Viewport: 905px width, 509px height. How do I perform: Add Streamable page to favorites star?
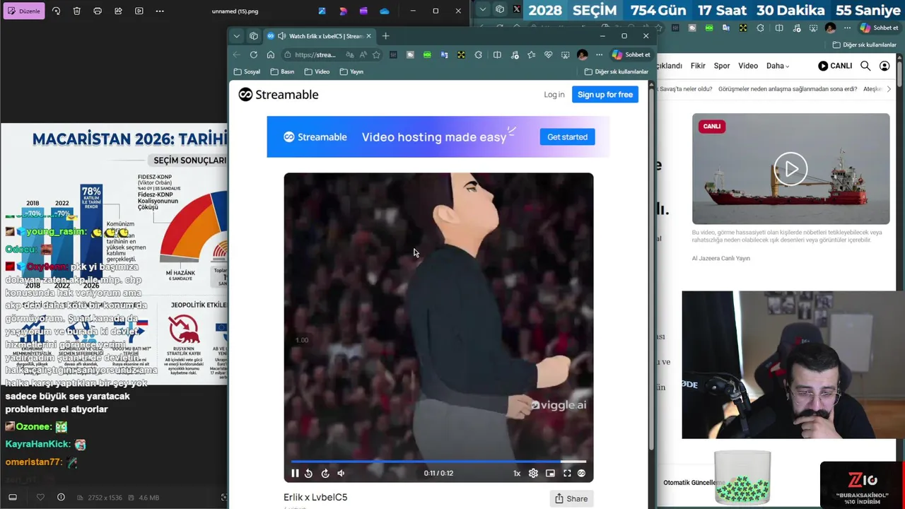coord(376,55)
